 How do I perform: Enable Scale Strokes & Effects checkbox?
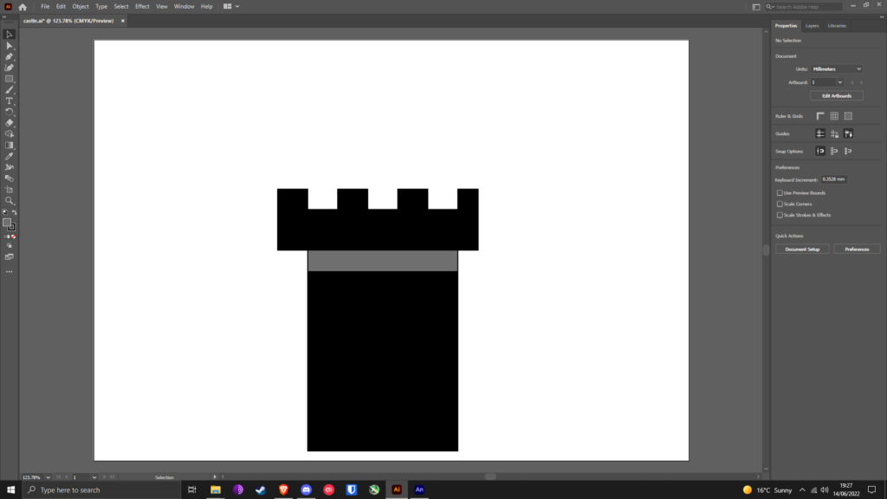pyautogui.click(x=780, y=215)
